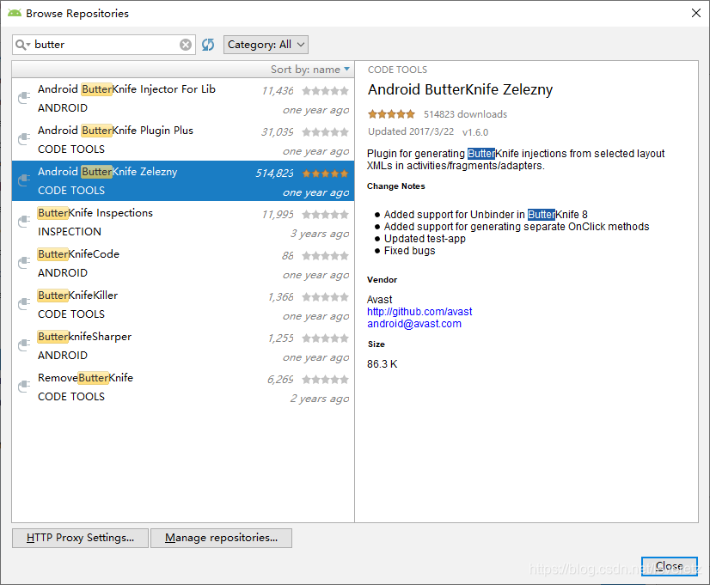The image size is (710, 585).
Task: Clear the butter search query
Action: click(185, 44)
